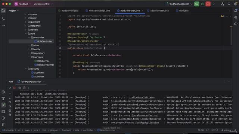Viewport: 239px width, 134px height.
Task: Toggle the Run tool window icon
Action: click(x=3, y=105)
